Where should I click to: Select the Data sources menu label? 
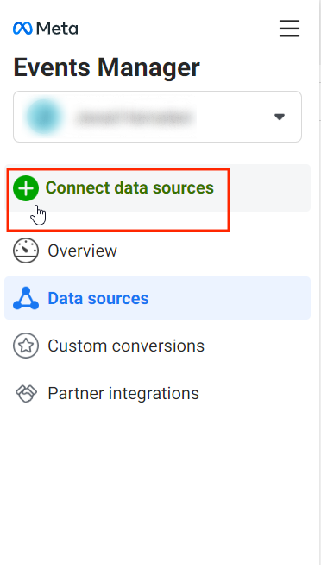click(98, 298)
